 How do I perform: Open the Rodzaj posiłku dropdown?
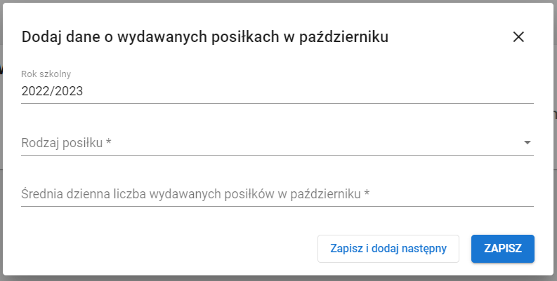coord(274,143)
